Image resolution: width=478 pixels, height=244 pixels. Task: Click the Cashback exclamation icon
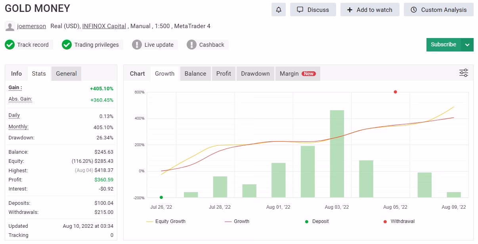(192, 45)
